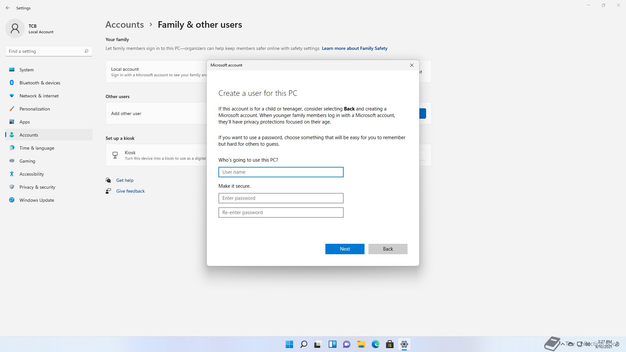626x352 pixels.
Task: Open the TCB user profile avatar
Action: [15, 28]
